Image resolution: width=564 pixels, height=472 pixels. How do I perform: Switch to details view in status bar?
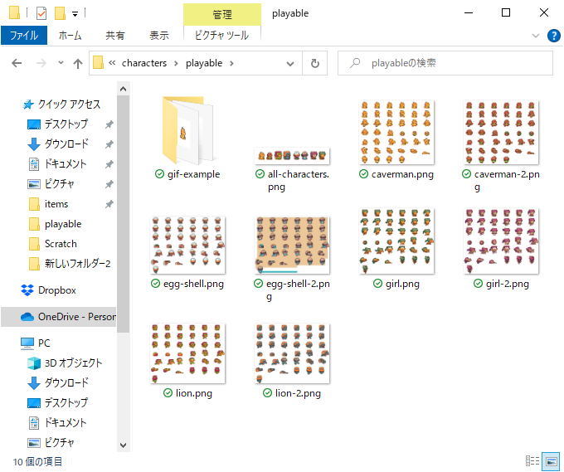point(532,461)
